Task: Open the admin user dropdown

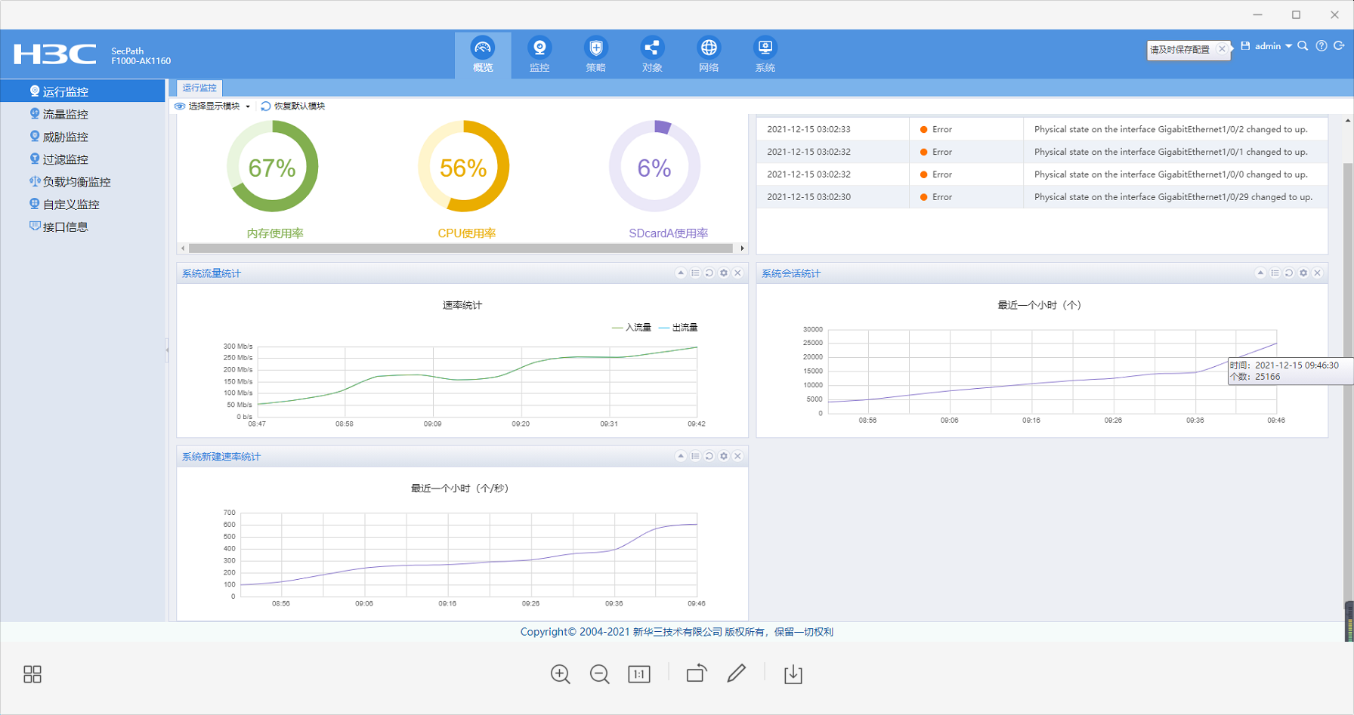Action: (x=1272, y=46)
